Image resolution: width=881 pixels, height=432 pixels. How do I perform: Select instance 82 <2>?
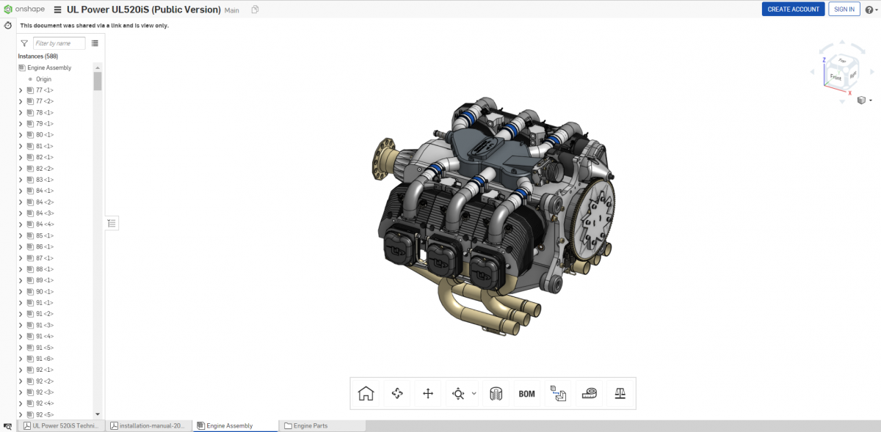(x=45, y=169)
